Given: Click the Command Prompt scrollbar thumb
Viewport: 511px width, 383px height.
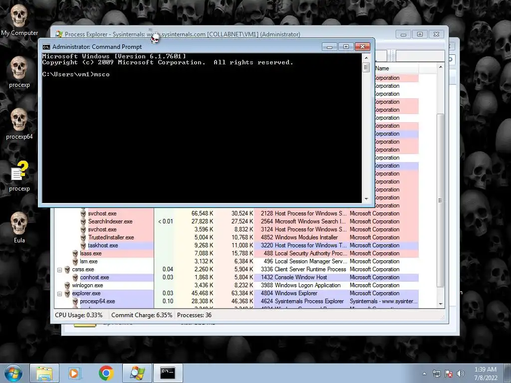Looking at the screenshot, I should [366, 67].
